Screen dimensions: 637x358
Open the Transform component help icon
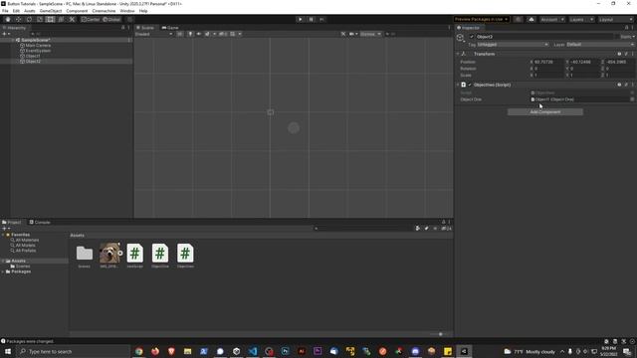(x=619, y=54)
